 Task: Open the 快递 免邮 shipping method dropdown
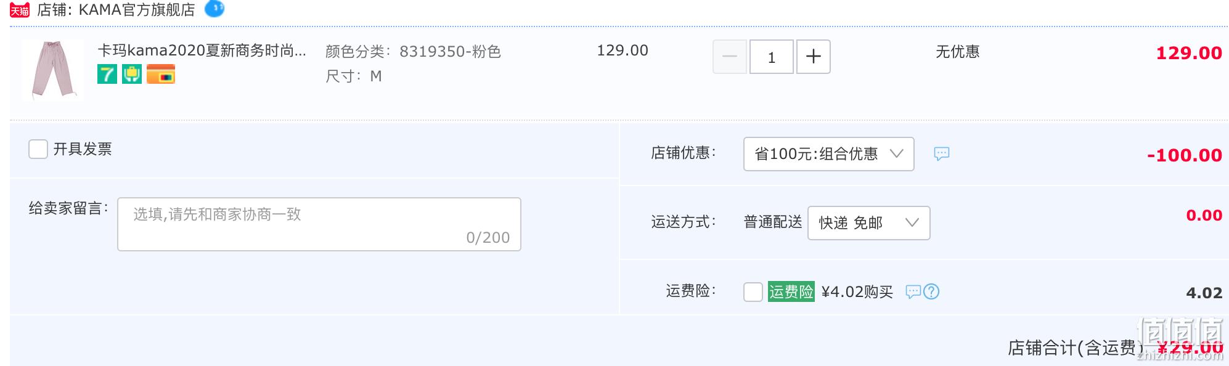pyautogui.click(x=869, y=223)
